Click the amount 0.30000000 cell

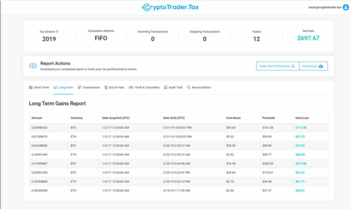39,191
